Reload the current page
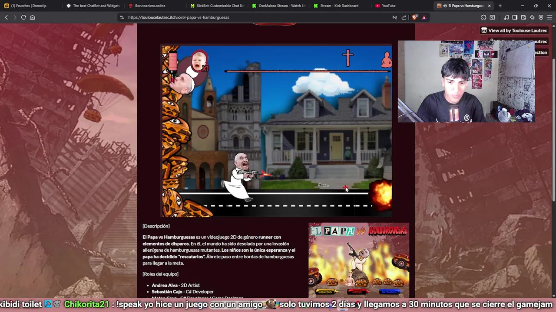Screen dimensions: 556x312 (x=23, y=17)
